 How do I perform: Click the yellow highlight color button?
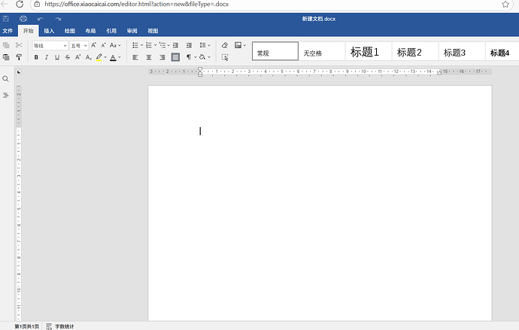coord(99,57)
